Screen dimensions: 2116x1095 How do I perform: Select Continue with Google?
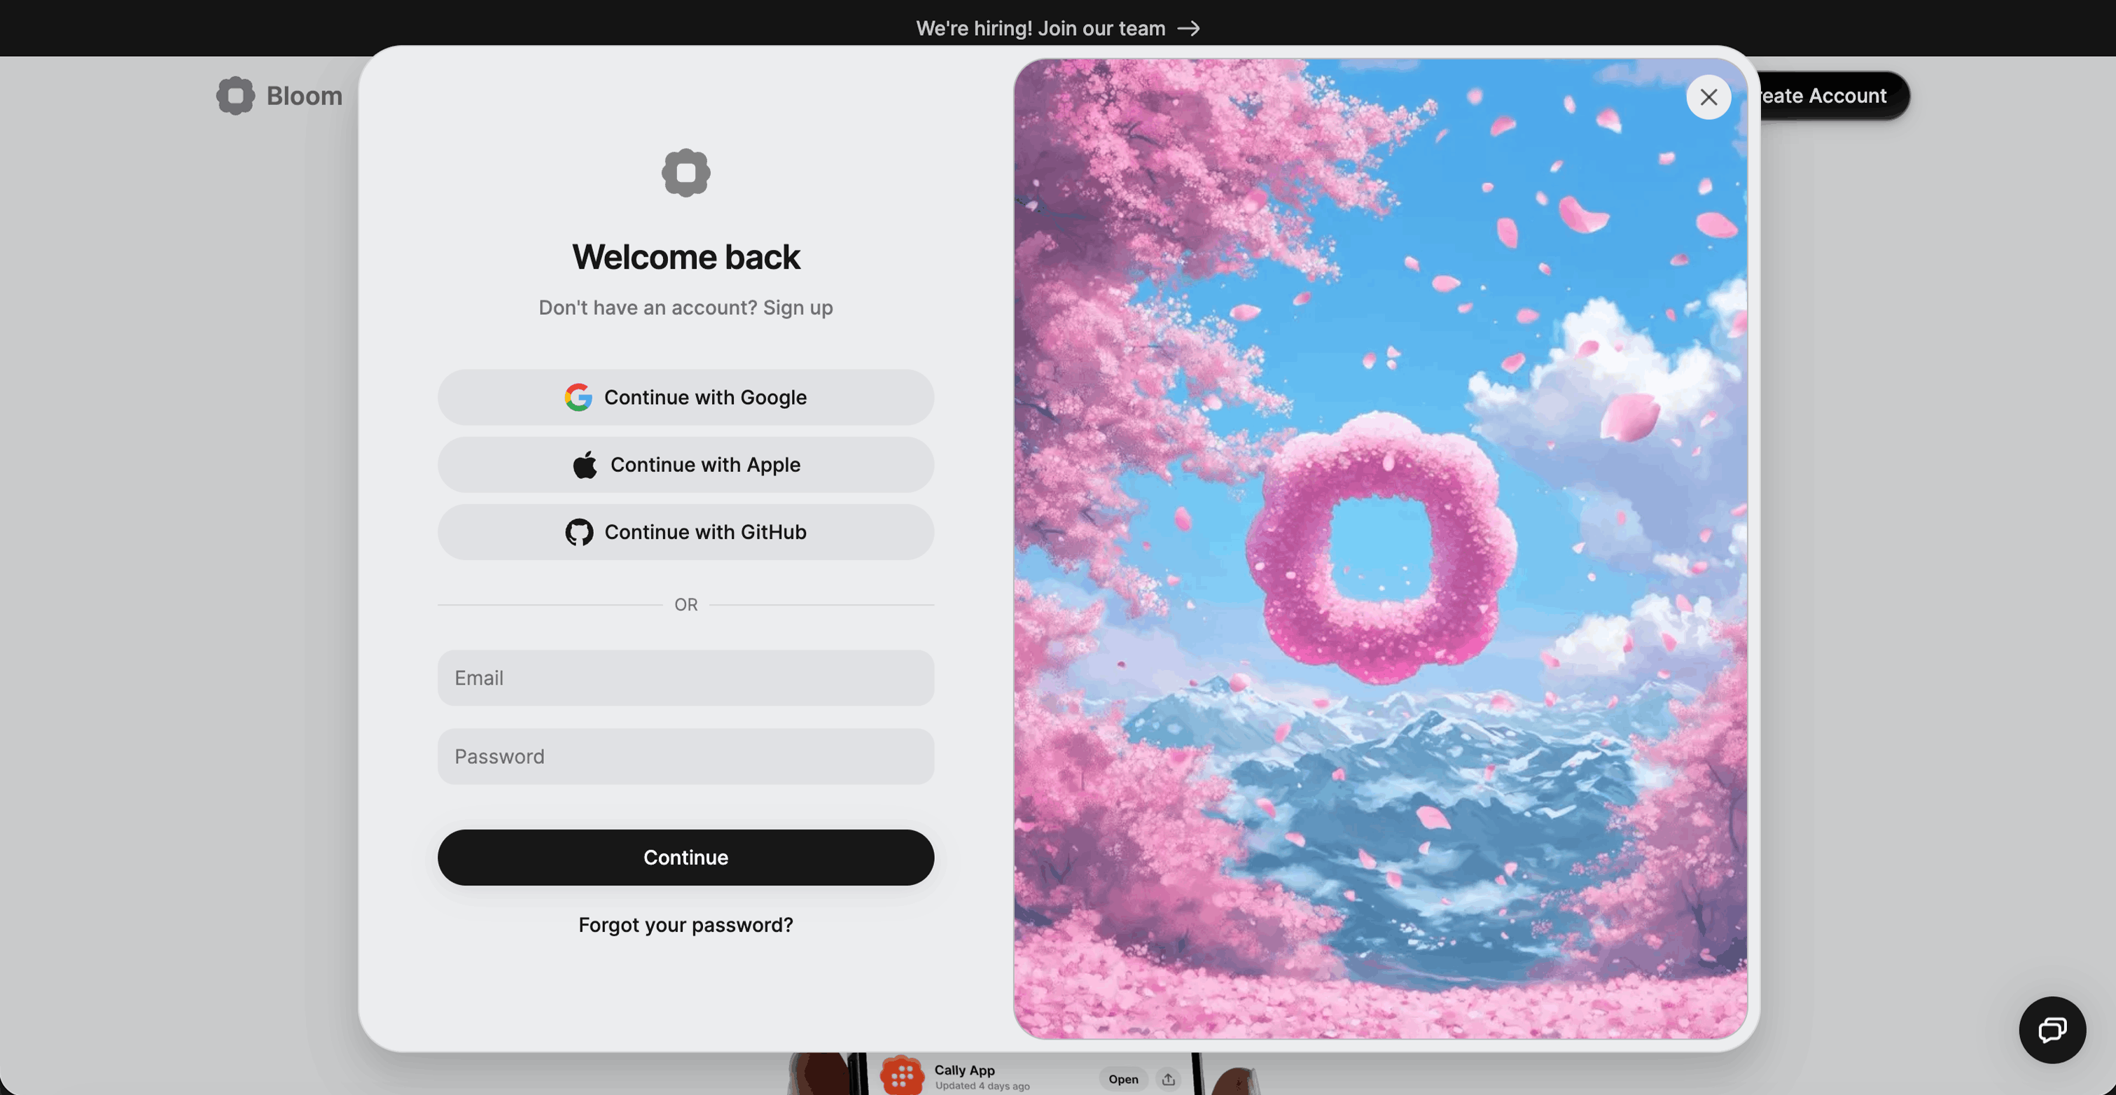pos(685,397)
